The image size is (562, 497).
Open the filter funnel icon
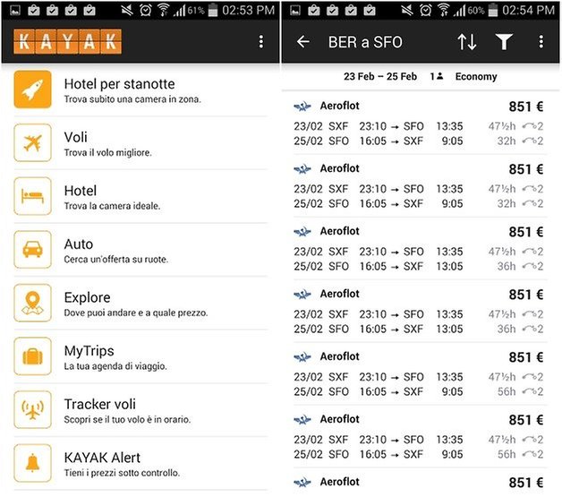504,42
